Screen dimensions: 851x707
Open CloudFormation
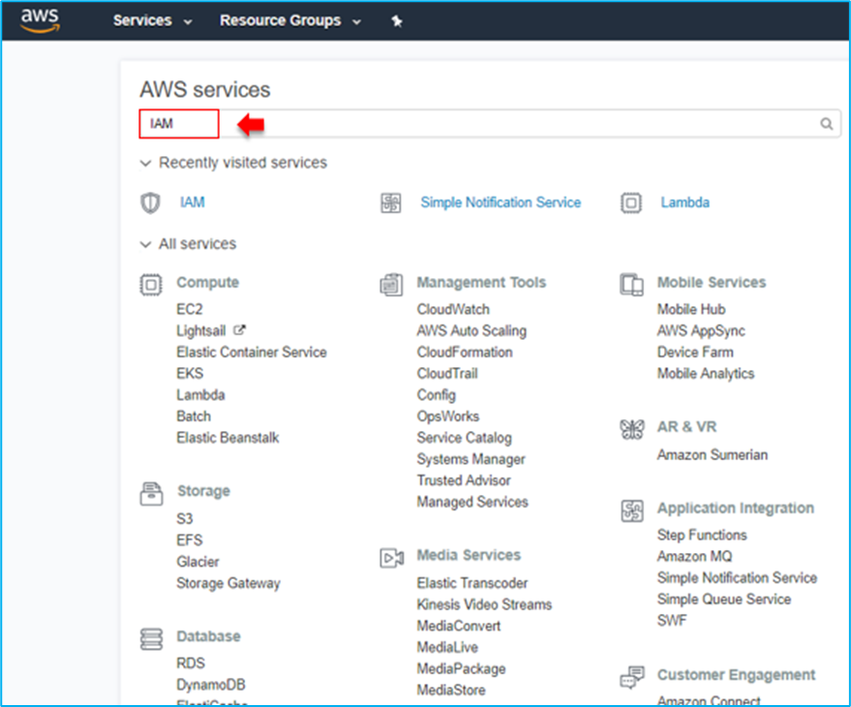[464, 352]
